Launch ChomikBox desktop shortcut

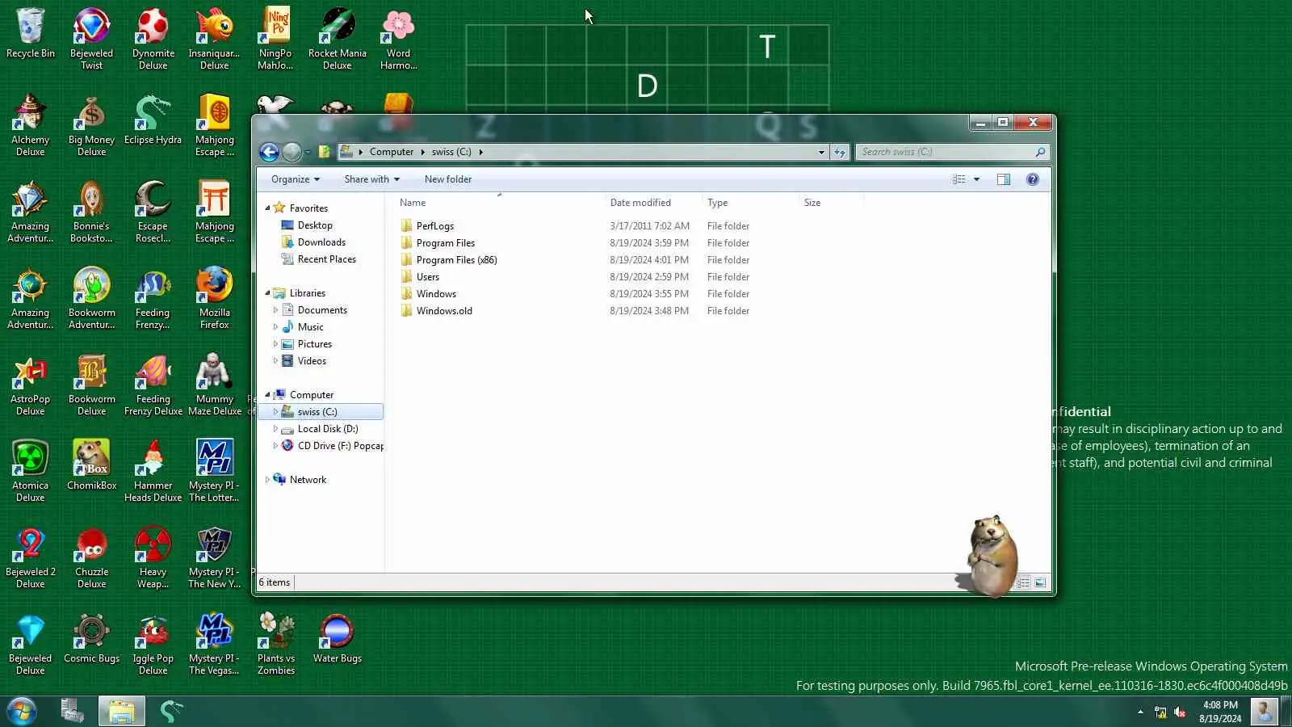92,464
